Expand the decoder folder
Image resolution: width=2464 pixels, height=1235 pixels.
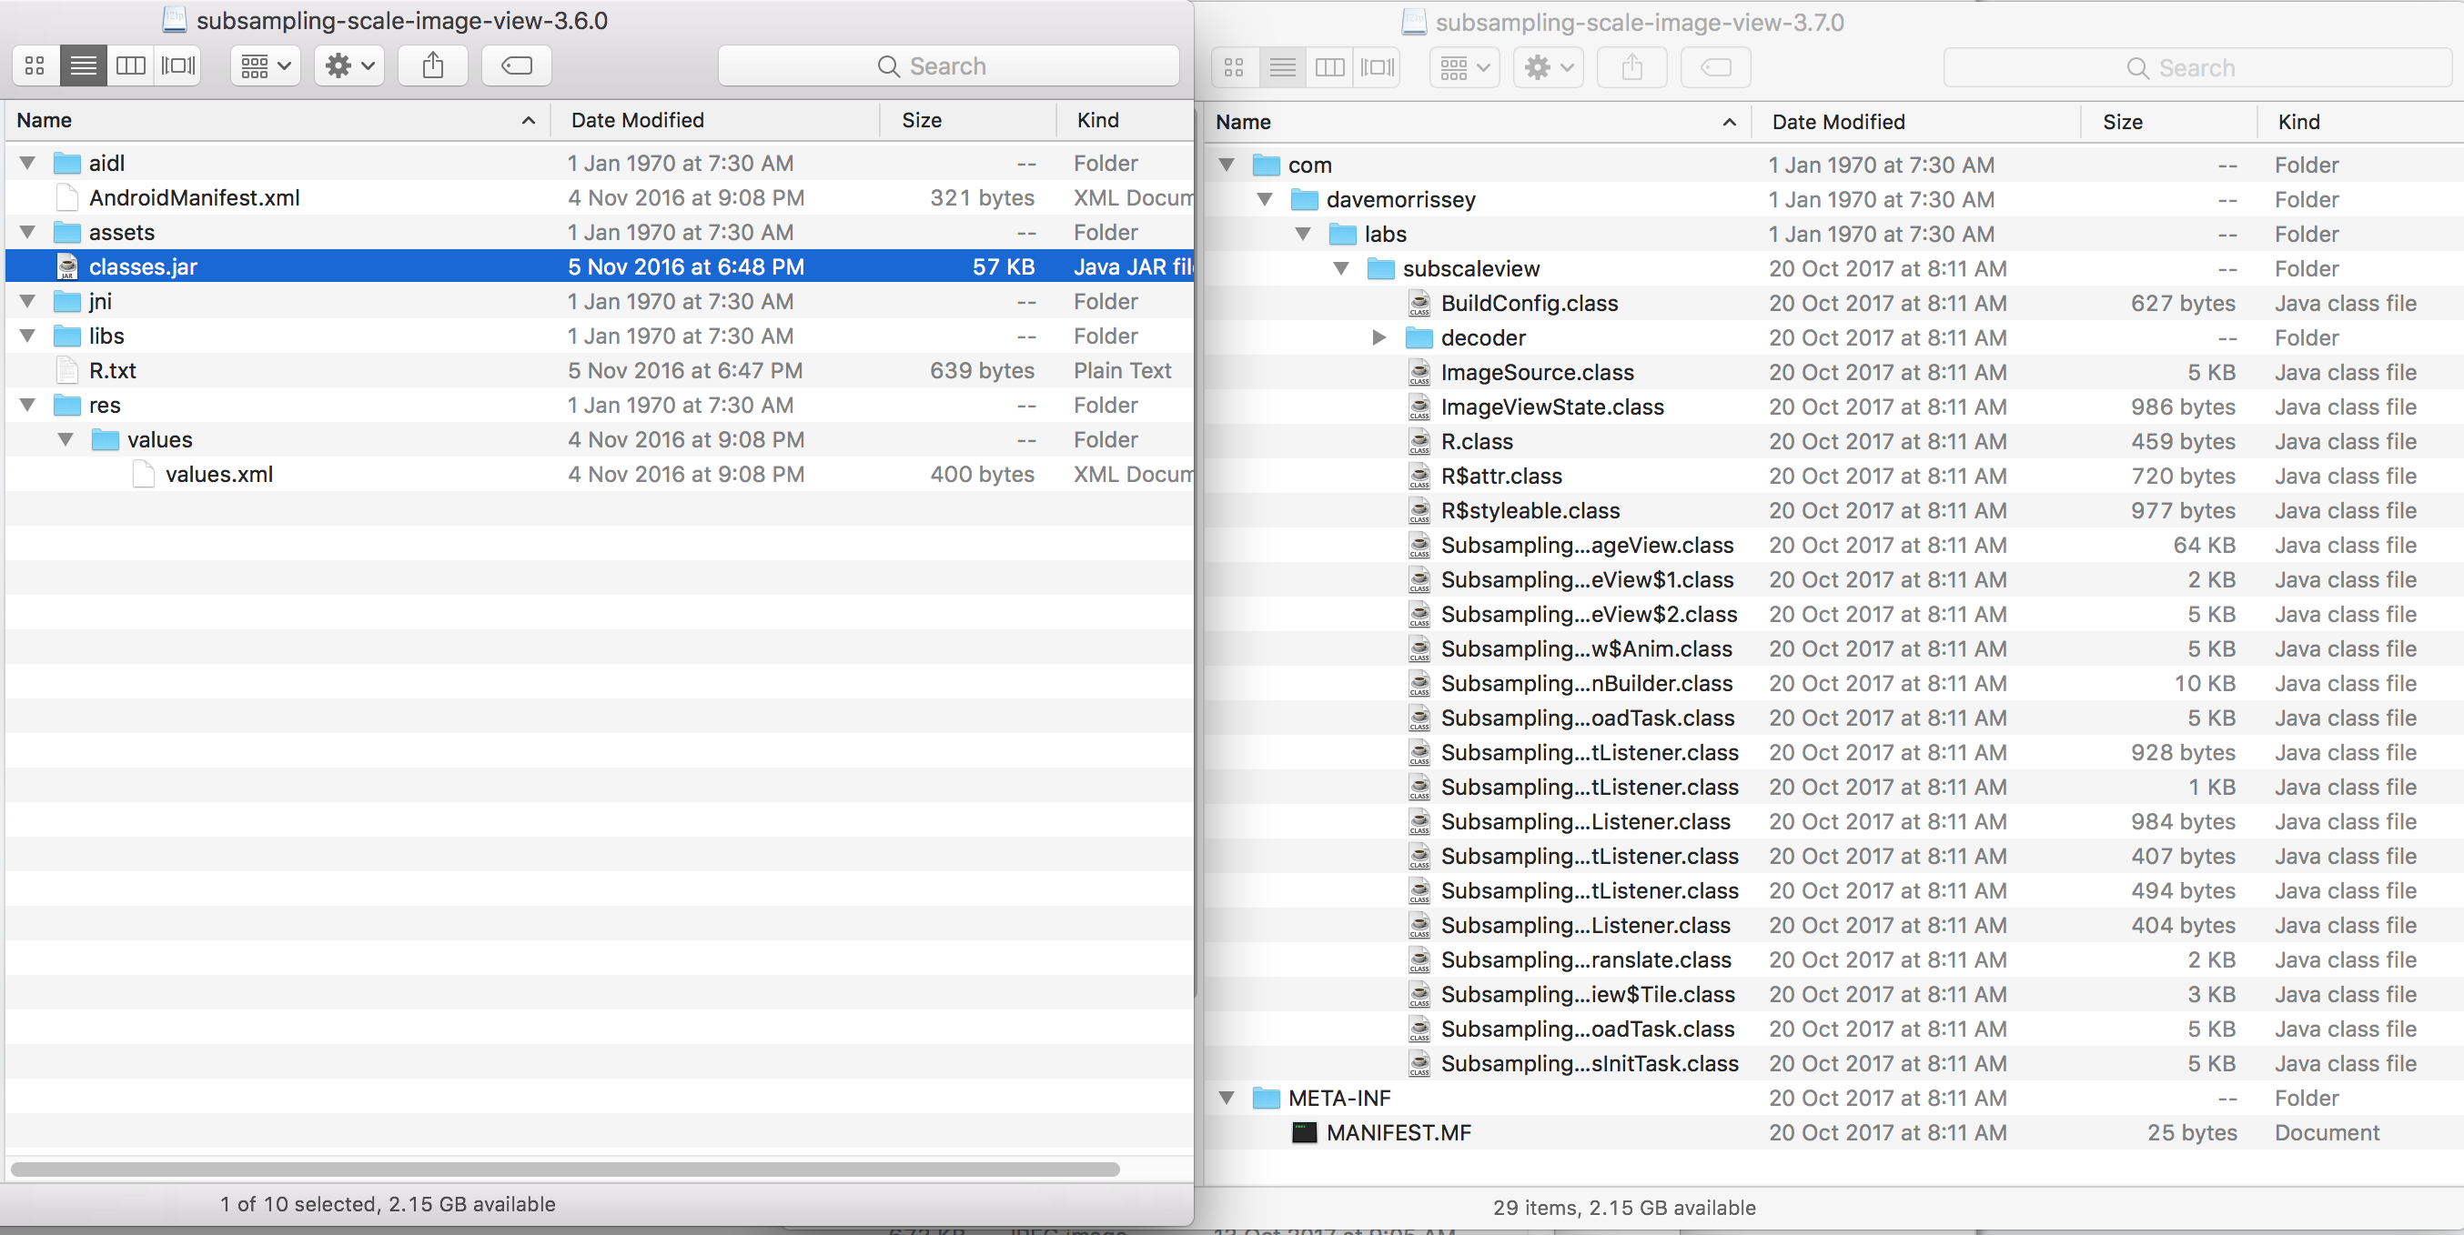[x=1378, y=337]
